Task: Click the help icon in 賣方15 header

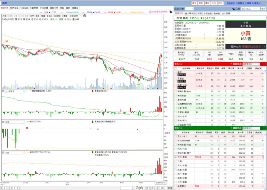Action: pos(231,128)
